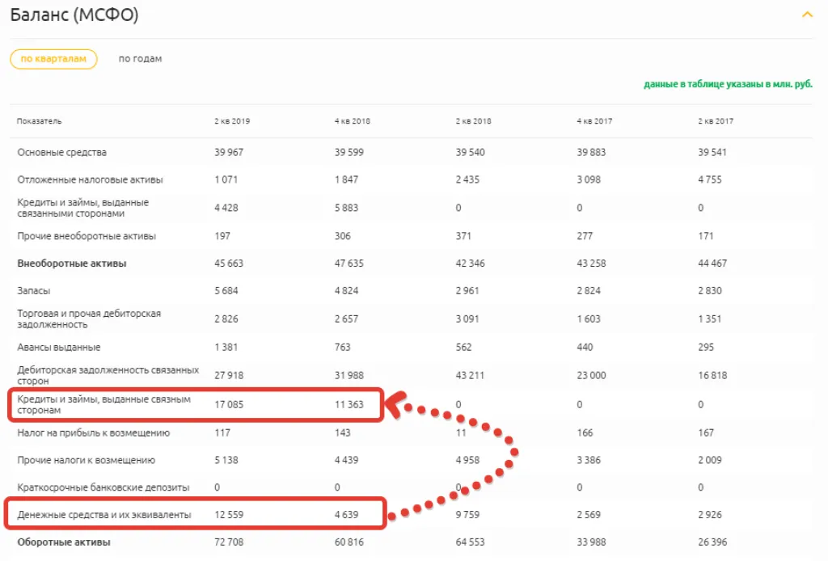This screenshot has height=561, width=828.
Task: Click the '4 кв 2018' column header
Action: [x=353, y=121]
